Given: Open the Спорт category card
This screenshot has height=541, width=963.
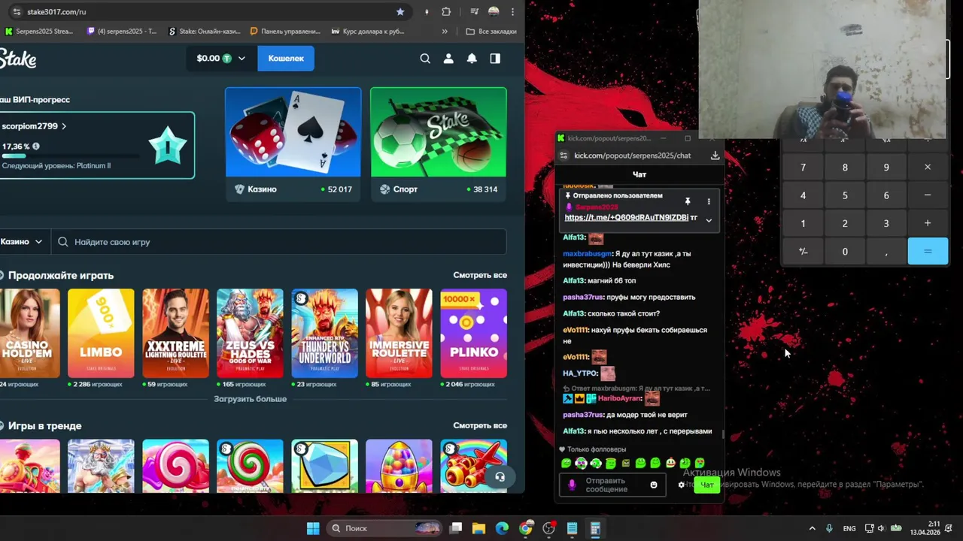Looking at the screenshot, I should (x=439, y=144).
